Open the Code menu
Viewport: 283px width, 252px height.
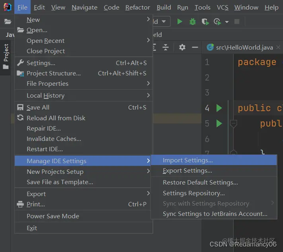pyautogui.click(x=111, y=8)
